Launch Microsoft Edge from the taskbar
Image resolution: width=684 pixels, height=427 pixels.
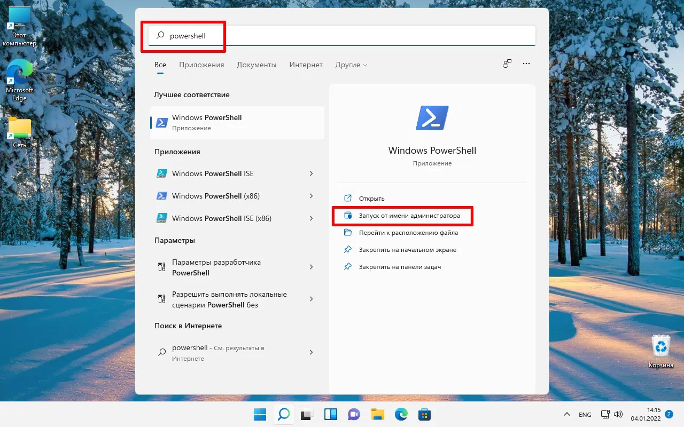point(401,414)
